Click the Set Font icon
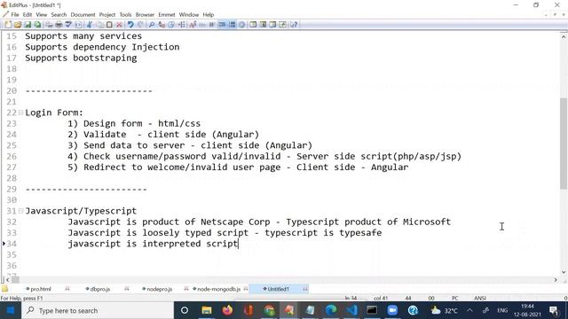The width and height of the screenshot is (568, 319). point(193,25)
